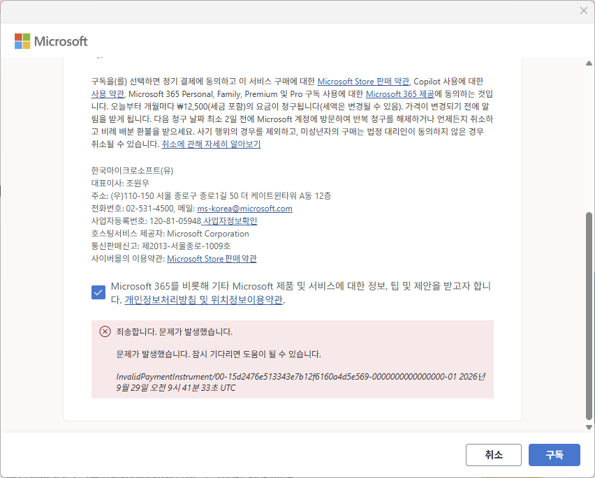Click the InvalidPaymentInstrument error code text

pyautogui.click(x=300, y=382)
